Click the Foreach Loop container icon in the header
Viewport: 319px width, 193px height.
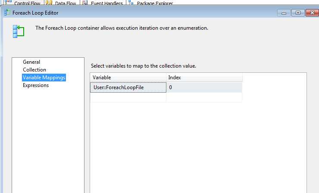pos(19,31)
